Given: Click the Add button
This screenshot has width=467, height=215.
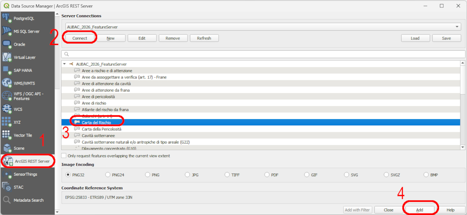Looking at the screenshot, I should (420, 210).
